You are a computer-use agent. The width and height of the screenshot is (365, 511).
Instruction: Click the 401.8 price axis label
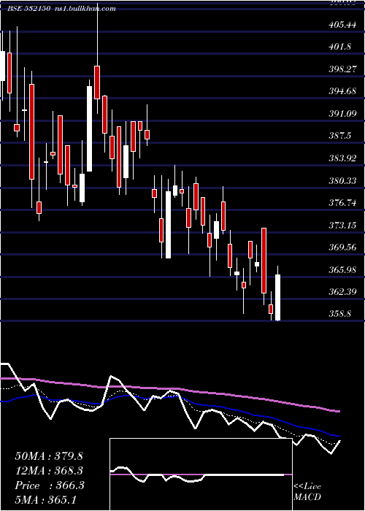click(340, 47)
